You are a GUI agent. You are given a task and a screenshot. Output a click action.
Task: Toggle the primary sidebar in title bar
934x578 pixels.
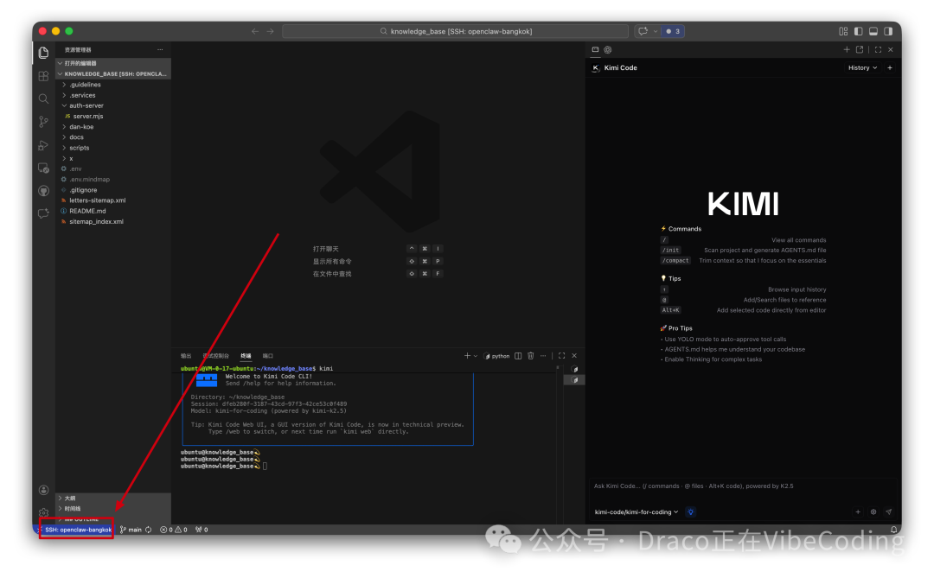(x=859, y=31)
